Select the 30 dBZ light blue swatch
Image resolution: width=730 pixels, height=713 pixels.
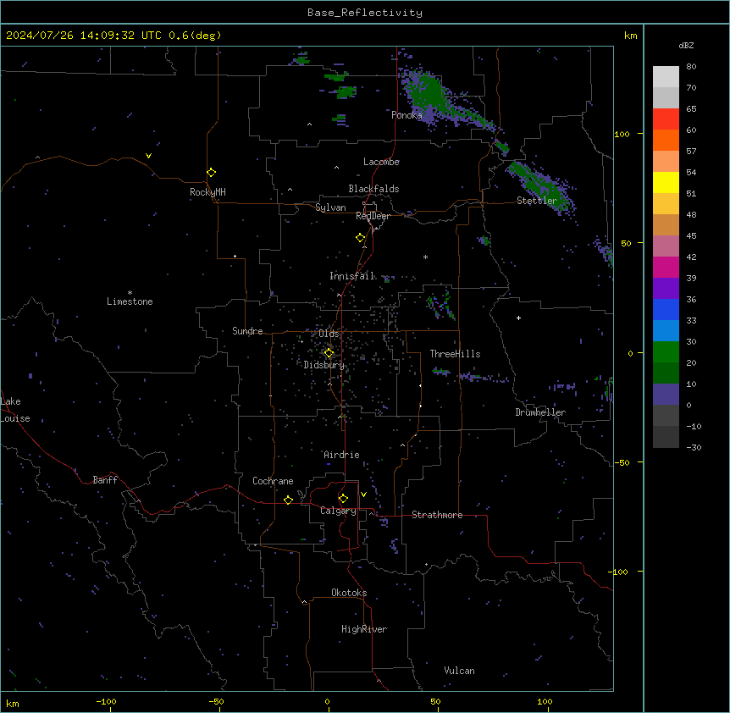pos(666,330)
